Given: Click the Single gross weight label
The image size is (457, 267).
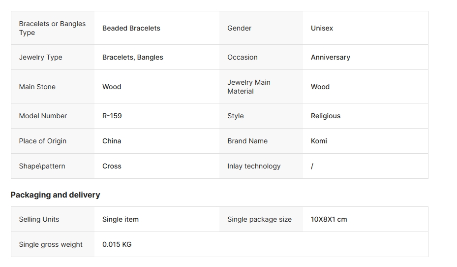Looking at the screenshot, I should click(x=51, y=244).
